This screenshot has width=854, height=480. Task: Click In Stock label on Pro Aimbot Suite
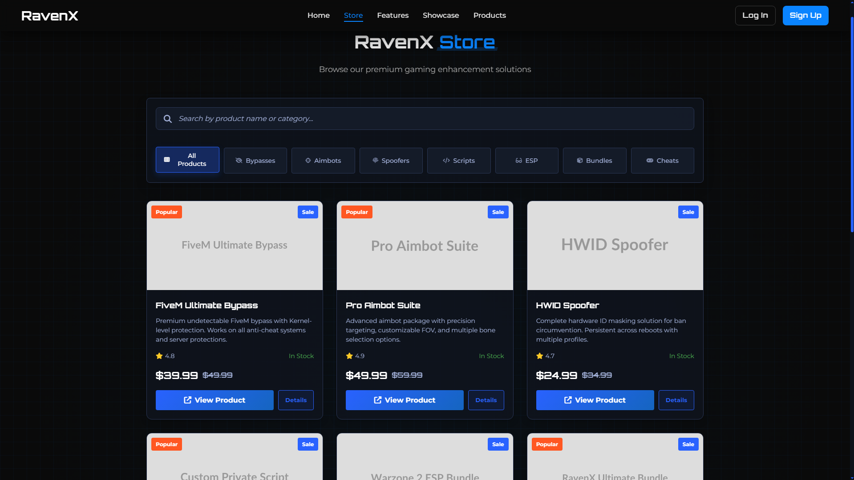tap(491, 356)
